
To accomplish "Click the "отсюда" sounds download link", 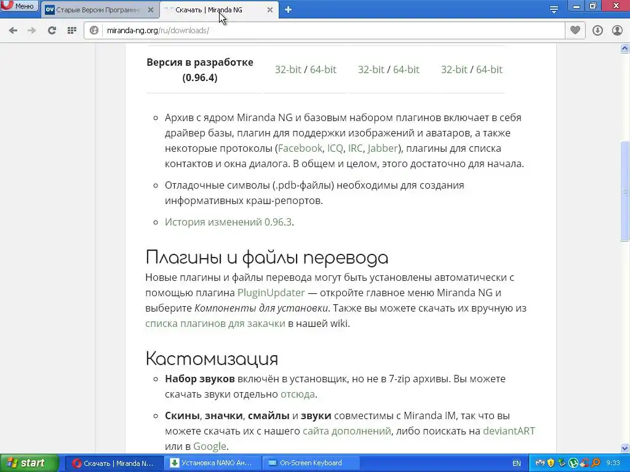I will point(297,394).
